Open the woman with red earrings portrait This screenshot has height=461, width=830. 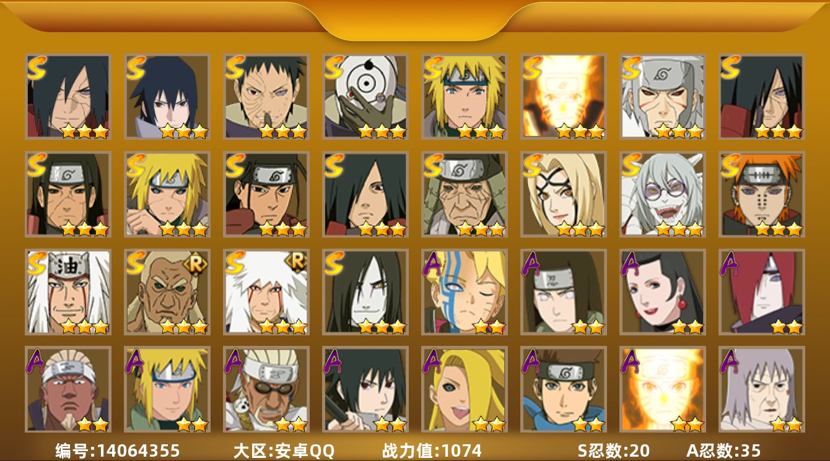pyautogui.click(x=663, y=292)
